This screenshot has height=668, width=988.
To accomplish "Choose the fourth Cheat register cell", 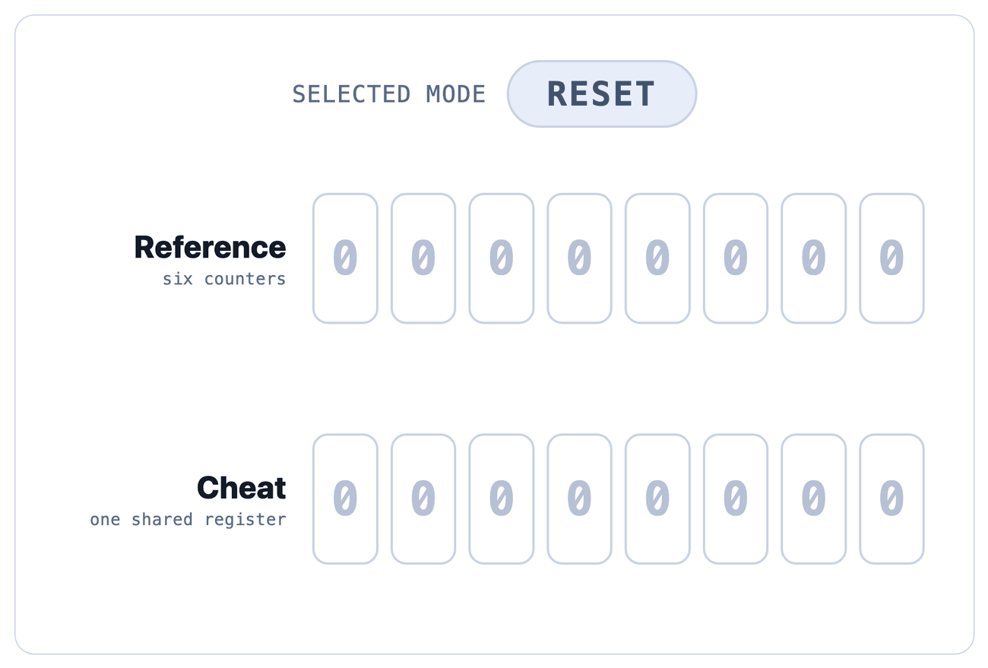I will pyautogui.click(x=580, y=499).
